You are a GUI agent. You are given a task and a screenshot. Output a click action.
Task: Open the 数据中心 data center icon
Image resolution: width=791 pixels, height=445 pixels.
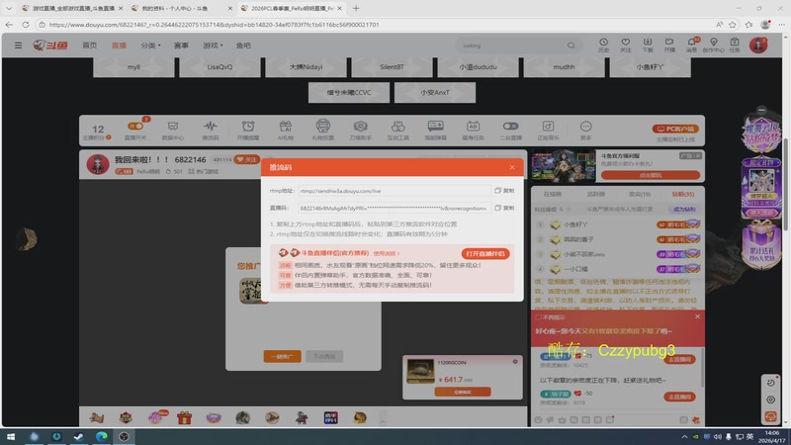(x=172, y=131)
